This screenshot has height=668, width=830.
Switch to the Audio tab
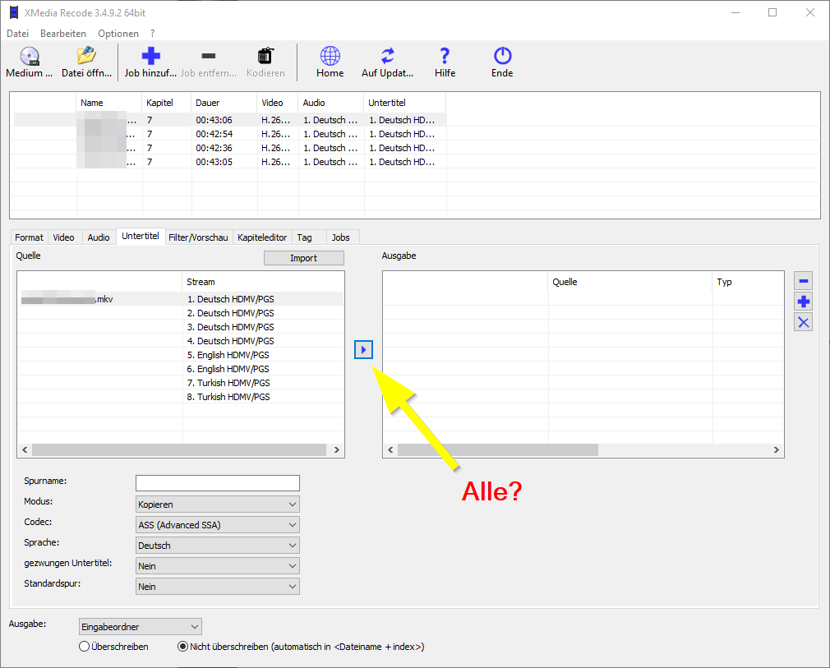(x=99, y=237)
